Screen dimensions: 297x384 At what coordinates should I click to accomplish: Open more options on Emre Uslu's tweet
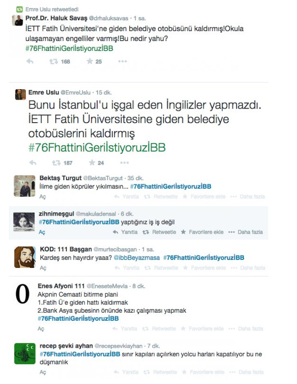(x=124, y=163)
